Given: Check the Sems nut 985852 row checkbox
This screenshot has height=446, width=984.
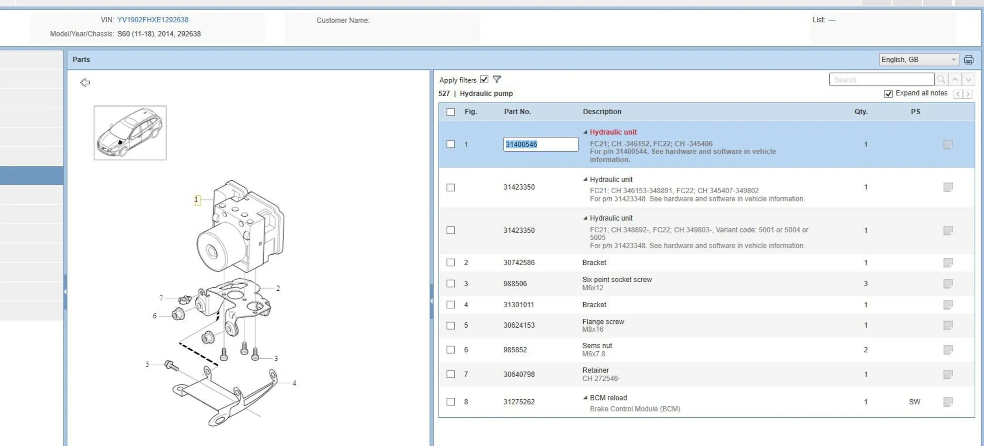Looking at the screenshot, I should point(451,350).
